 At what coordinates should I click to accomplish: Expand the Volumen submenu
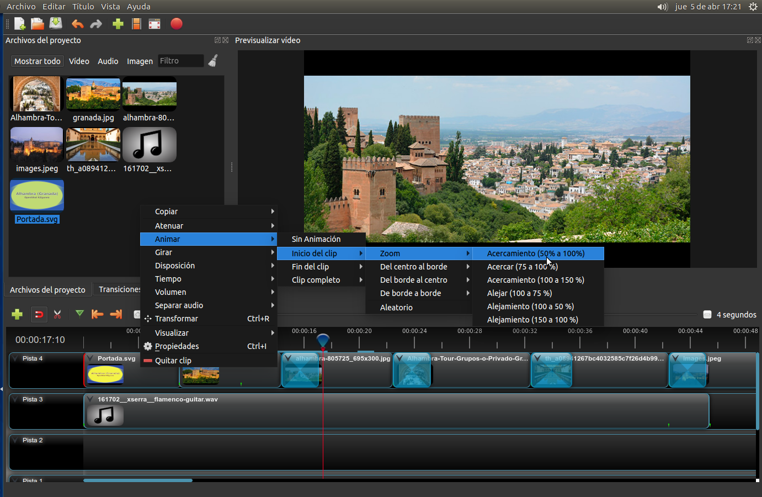(209, 292)
